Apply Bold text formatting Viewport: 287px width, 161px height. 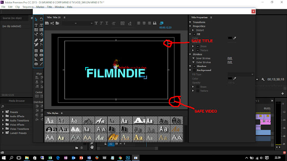click(x=96, y=23)
